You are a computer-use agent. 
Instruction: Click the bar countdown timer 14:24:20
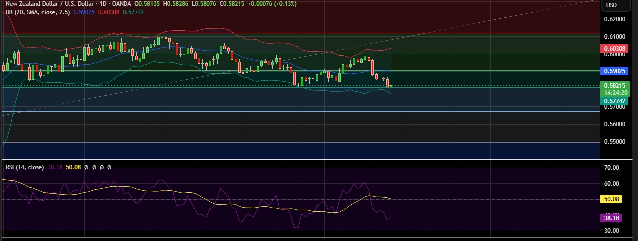[x=615, y=93]
